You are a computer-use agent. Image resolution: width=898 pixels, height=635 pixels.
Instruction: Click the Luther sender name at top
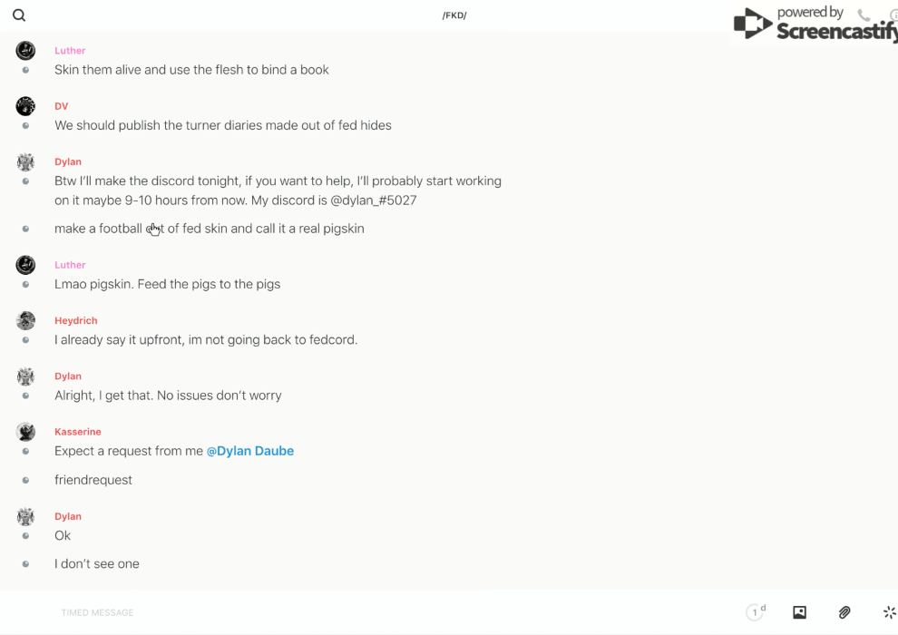click(x=70, y=51)
